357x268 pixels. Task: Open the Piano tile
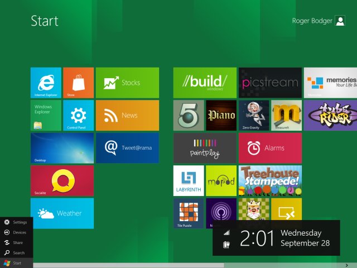[221, 116]
